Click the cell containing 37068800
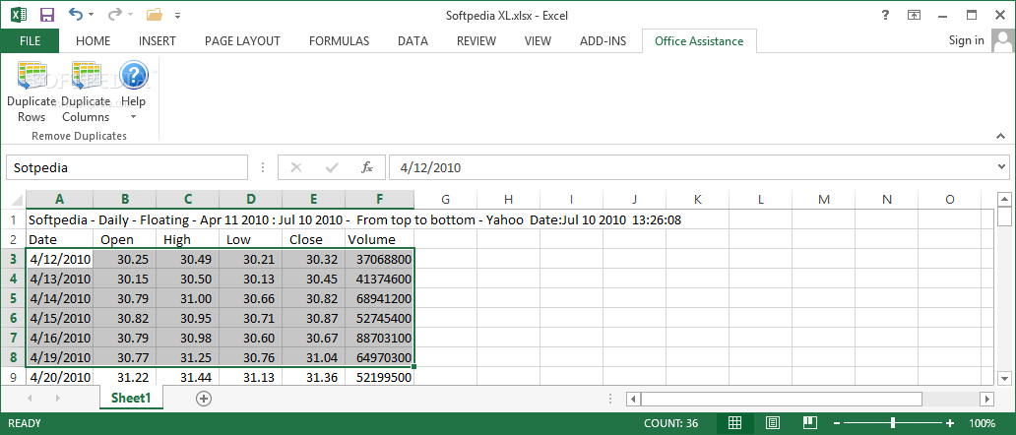1016x435 pixels. click(x=380, y=260)
